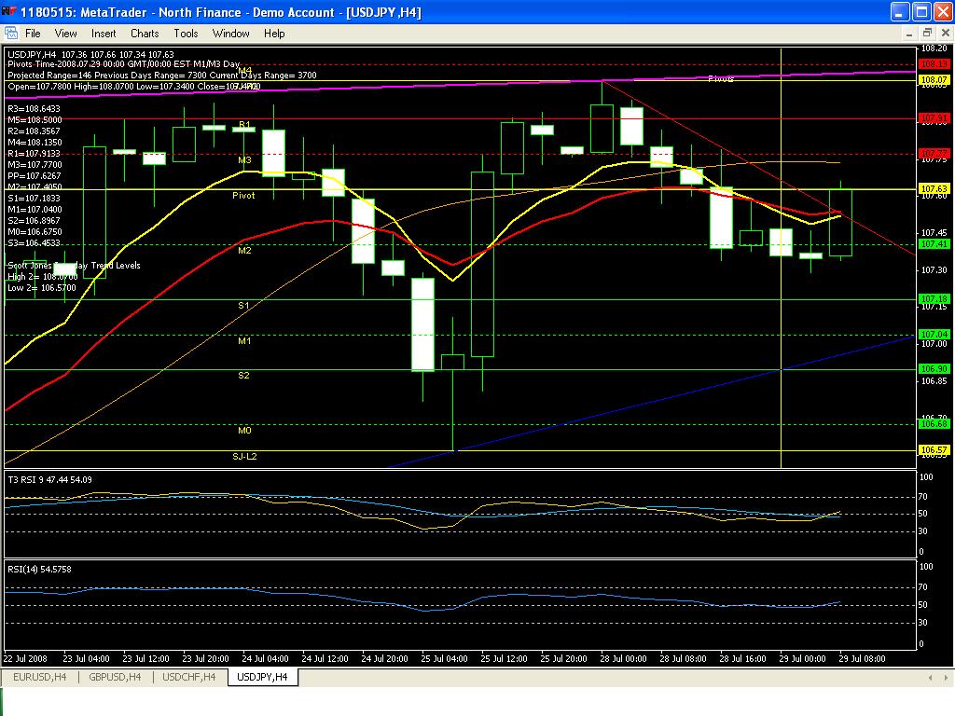Click the yellow 107.63 price label

[934, 188]
